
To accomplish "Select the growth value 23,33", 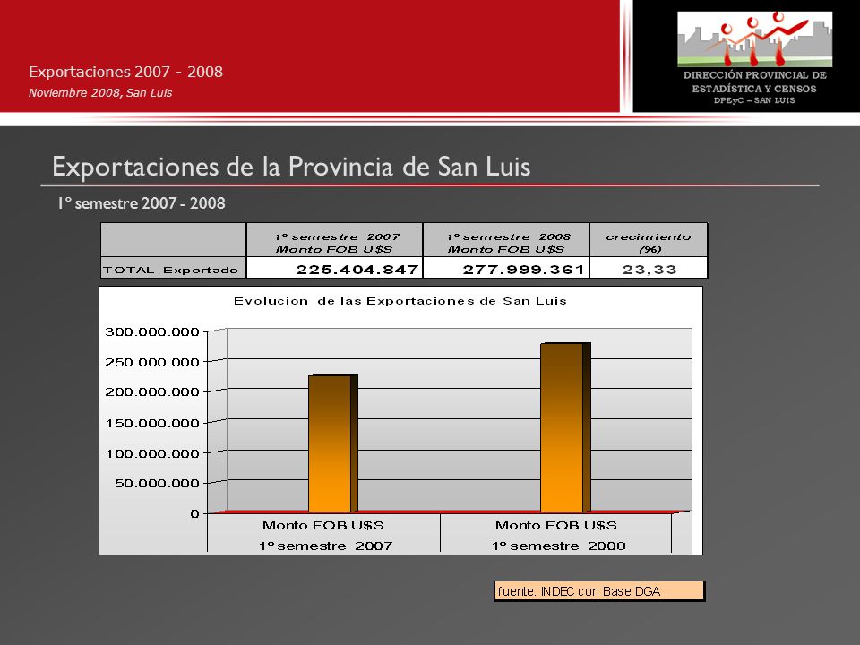I will coord(649,270).
